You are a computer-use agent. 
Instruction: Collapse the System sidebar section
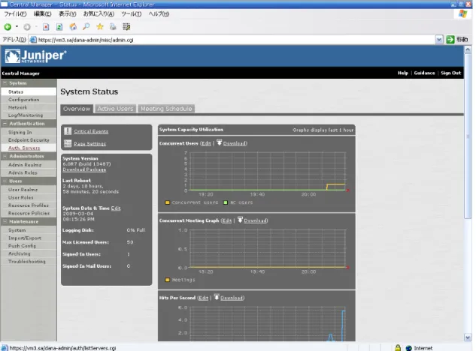click(5, 83)
